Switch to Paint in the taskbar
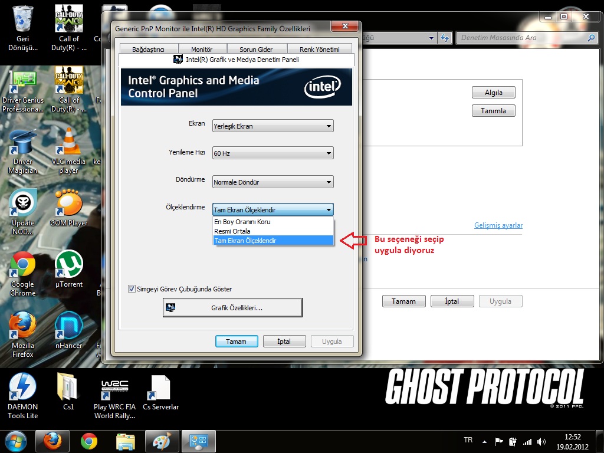604x453 pixels. click(x=162, y=441)
